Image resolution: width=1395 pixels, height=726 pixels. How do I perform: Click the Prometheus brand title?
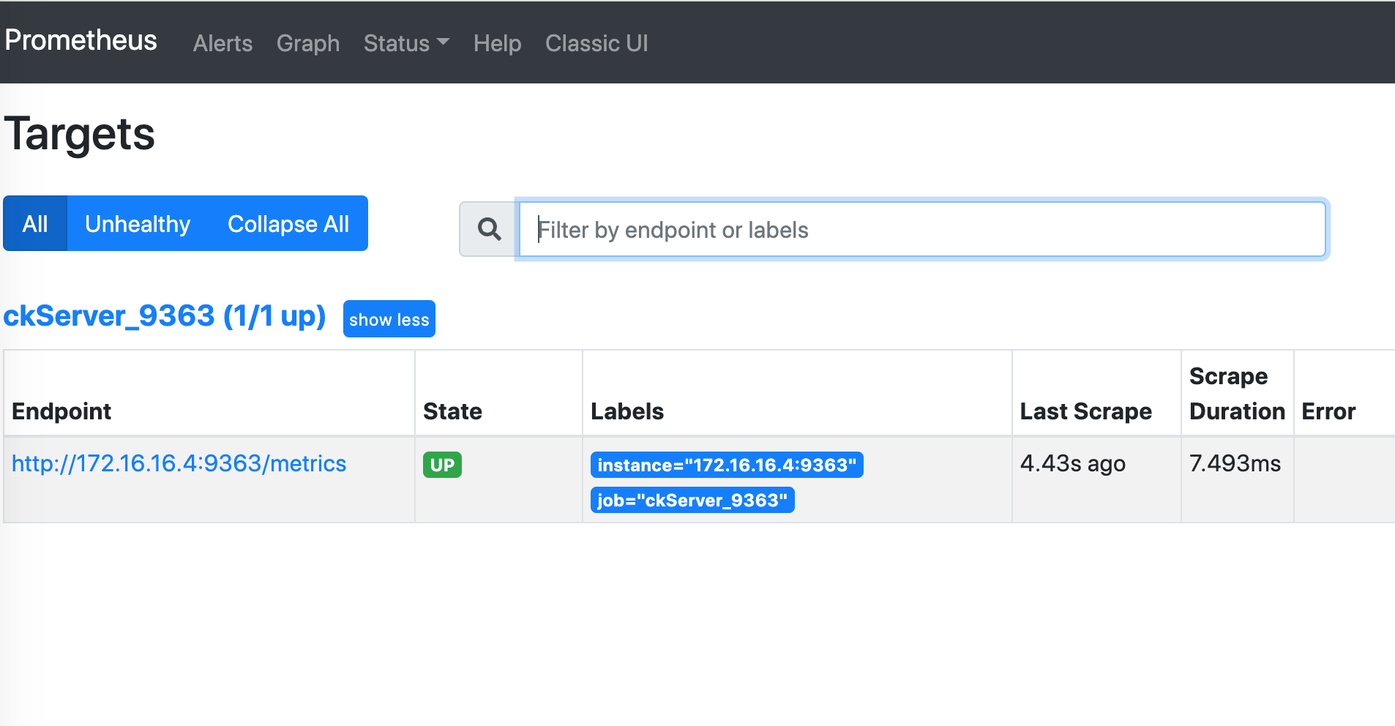click(81, 40)
